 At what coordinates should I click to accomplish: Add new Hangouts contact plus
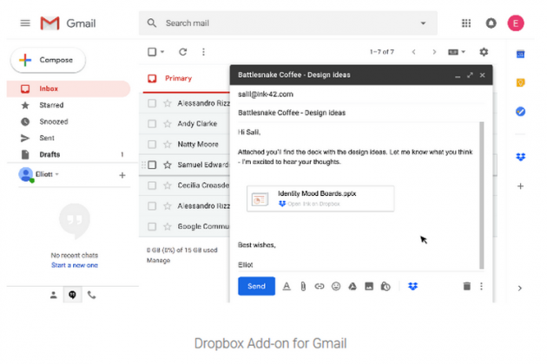(x=122, y=175)
